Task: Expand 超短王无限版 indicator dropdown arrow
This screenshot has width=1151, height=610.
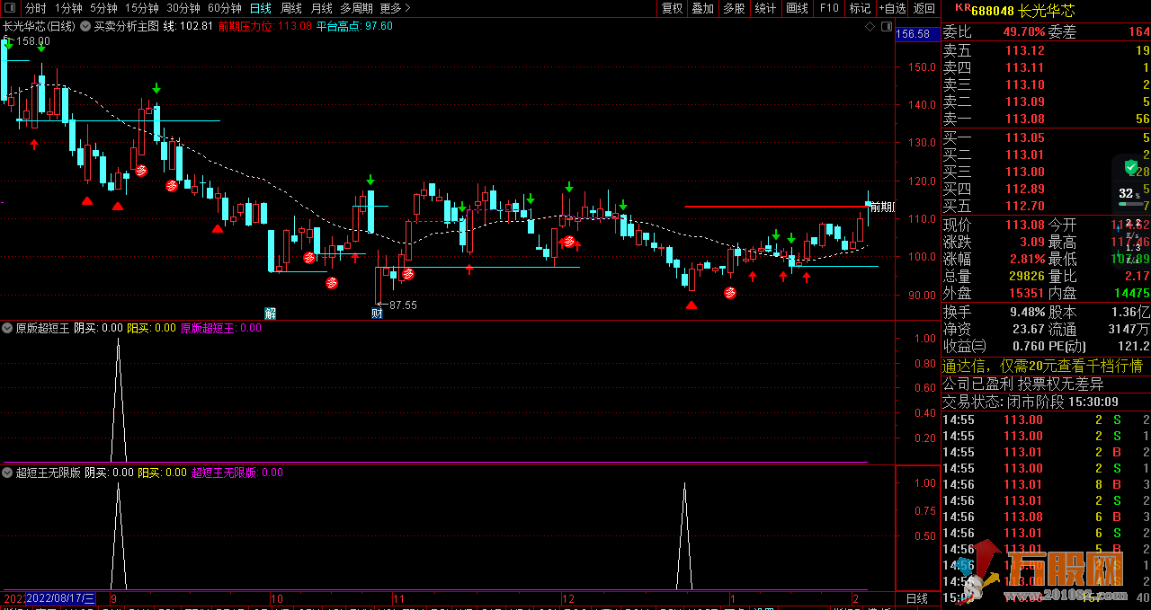Action: [8, 473]
